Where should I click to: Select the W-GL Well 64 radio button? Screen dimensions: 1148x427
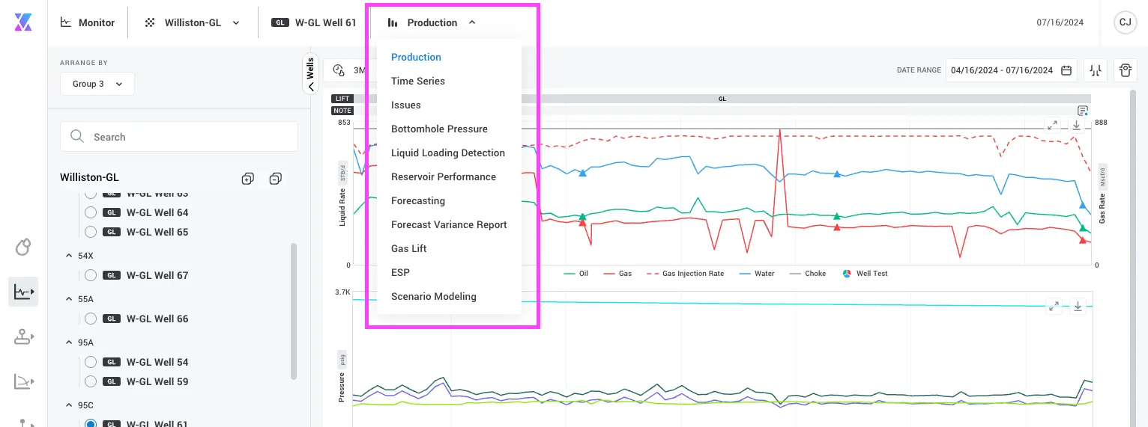click(91, 212)
